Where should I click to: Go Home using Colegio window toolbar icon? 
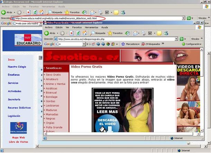42,12
